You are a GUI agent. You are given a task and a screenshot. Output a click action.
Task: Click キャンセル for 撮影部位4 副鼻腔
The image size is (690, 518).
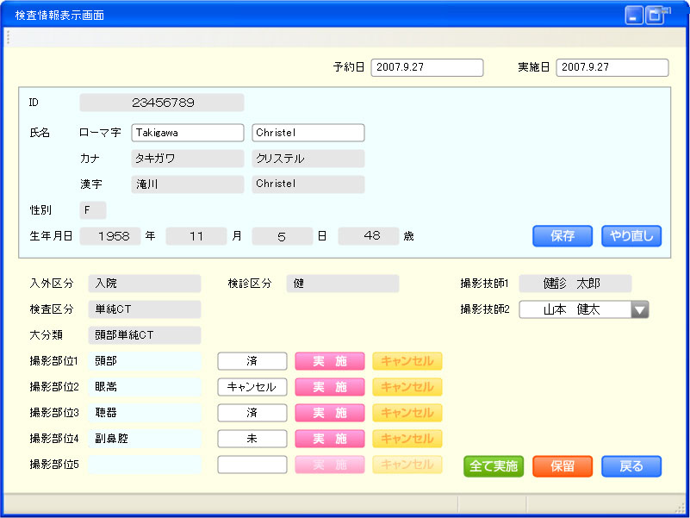pyautogui.click(x=407, y=439)
